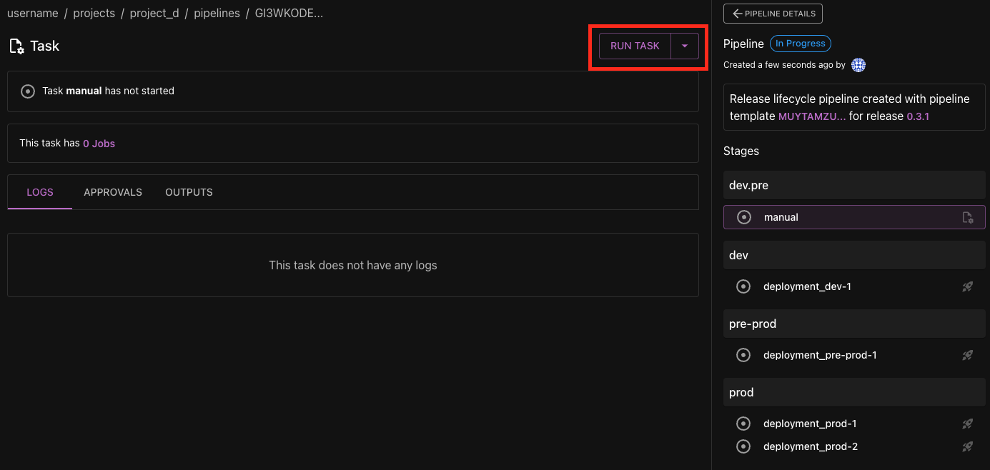Switch to the APPROVALS tab

point(113,192)
